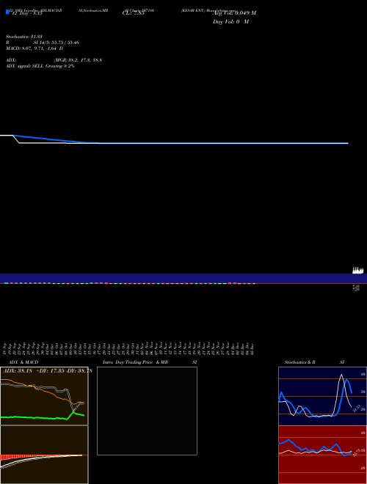
Task: Click the 'SI 14/3: 55.75 / 55.46' value
Action: point(56,43)
